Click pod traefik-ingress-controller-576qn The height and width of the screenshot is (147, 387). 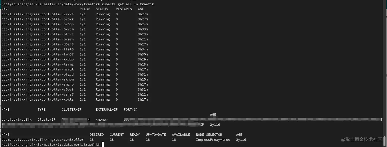(38, 24)
